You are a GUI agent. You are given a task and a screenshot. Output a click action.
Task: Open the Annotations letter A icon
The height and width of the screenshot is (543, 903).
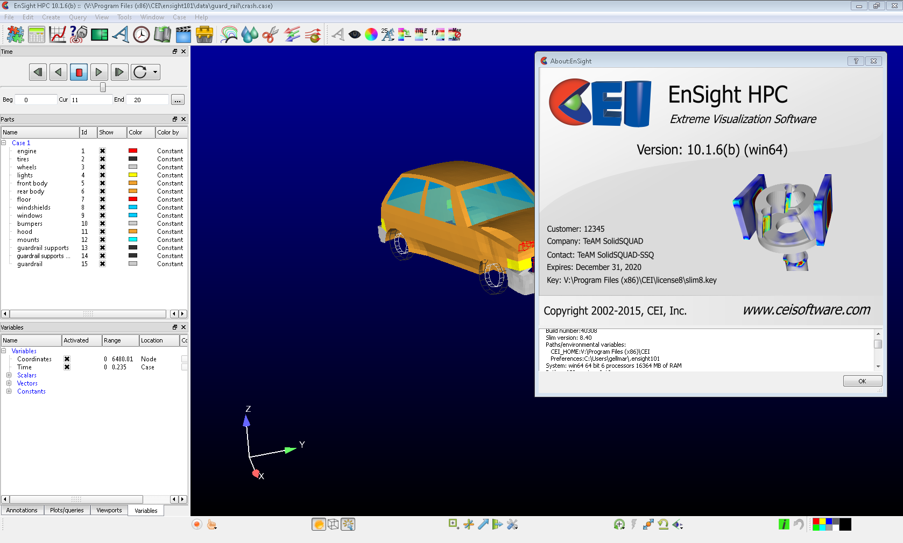point(121,34)
